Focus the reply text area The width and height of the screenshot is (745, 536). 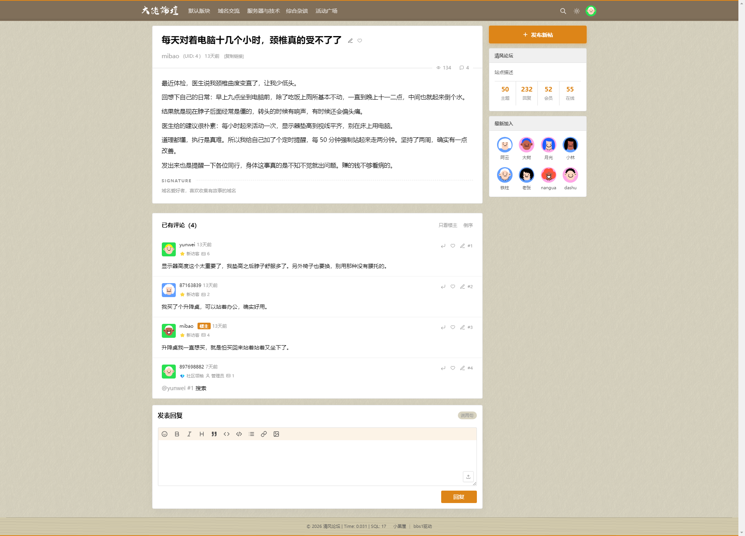[x=317, y=463]
